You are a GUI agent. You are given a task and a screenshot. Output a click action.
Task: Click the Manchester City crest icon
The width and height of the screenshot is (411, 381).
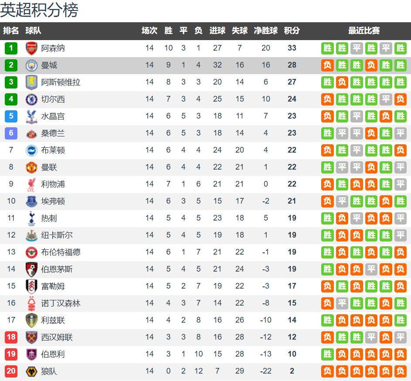click(31, 65)
